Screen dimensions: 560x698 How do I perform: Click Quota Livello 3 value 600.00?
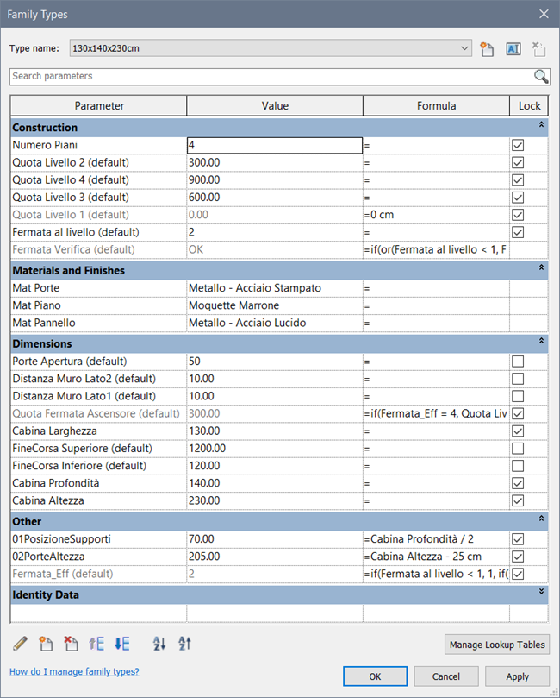(275, 198)
